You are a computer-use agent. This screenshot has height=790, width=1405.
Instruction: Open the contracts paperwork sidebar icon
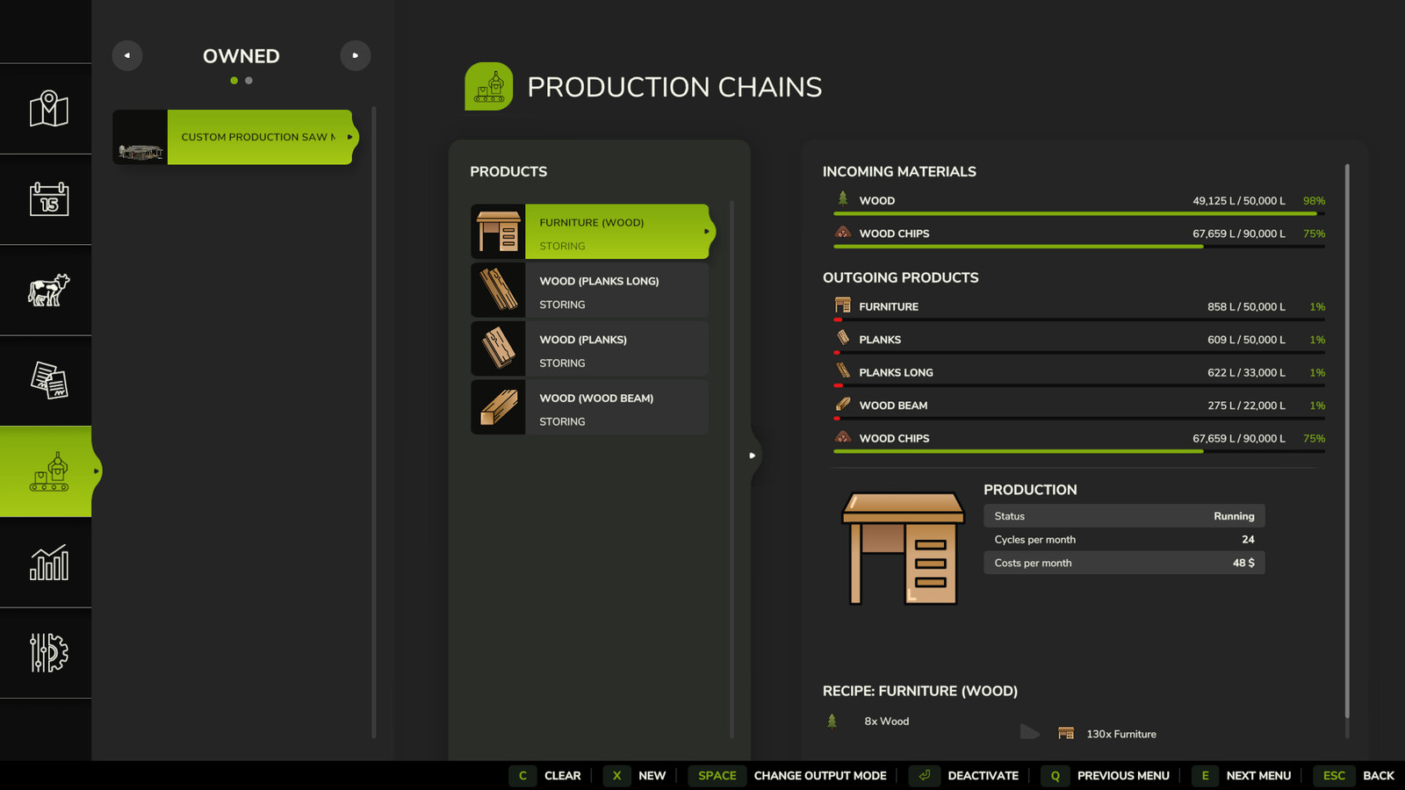(x=47, y=379)
